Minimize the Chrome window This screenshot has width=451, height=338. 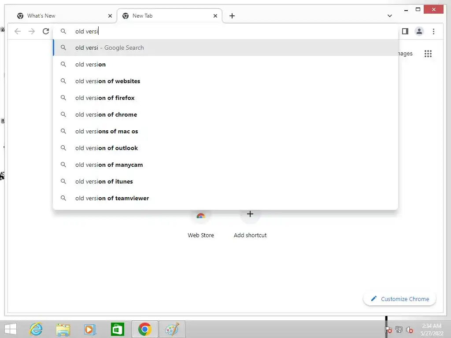click(406, 10)
